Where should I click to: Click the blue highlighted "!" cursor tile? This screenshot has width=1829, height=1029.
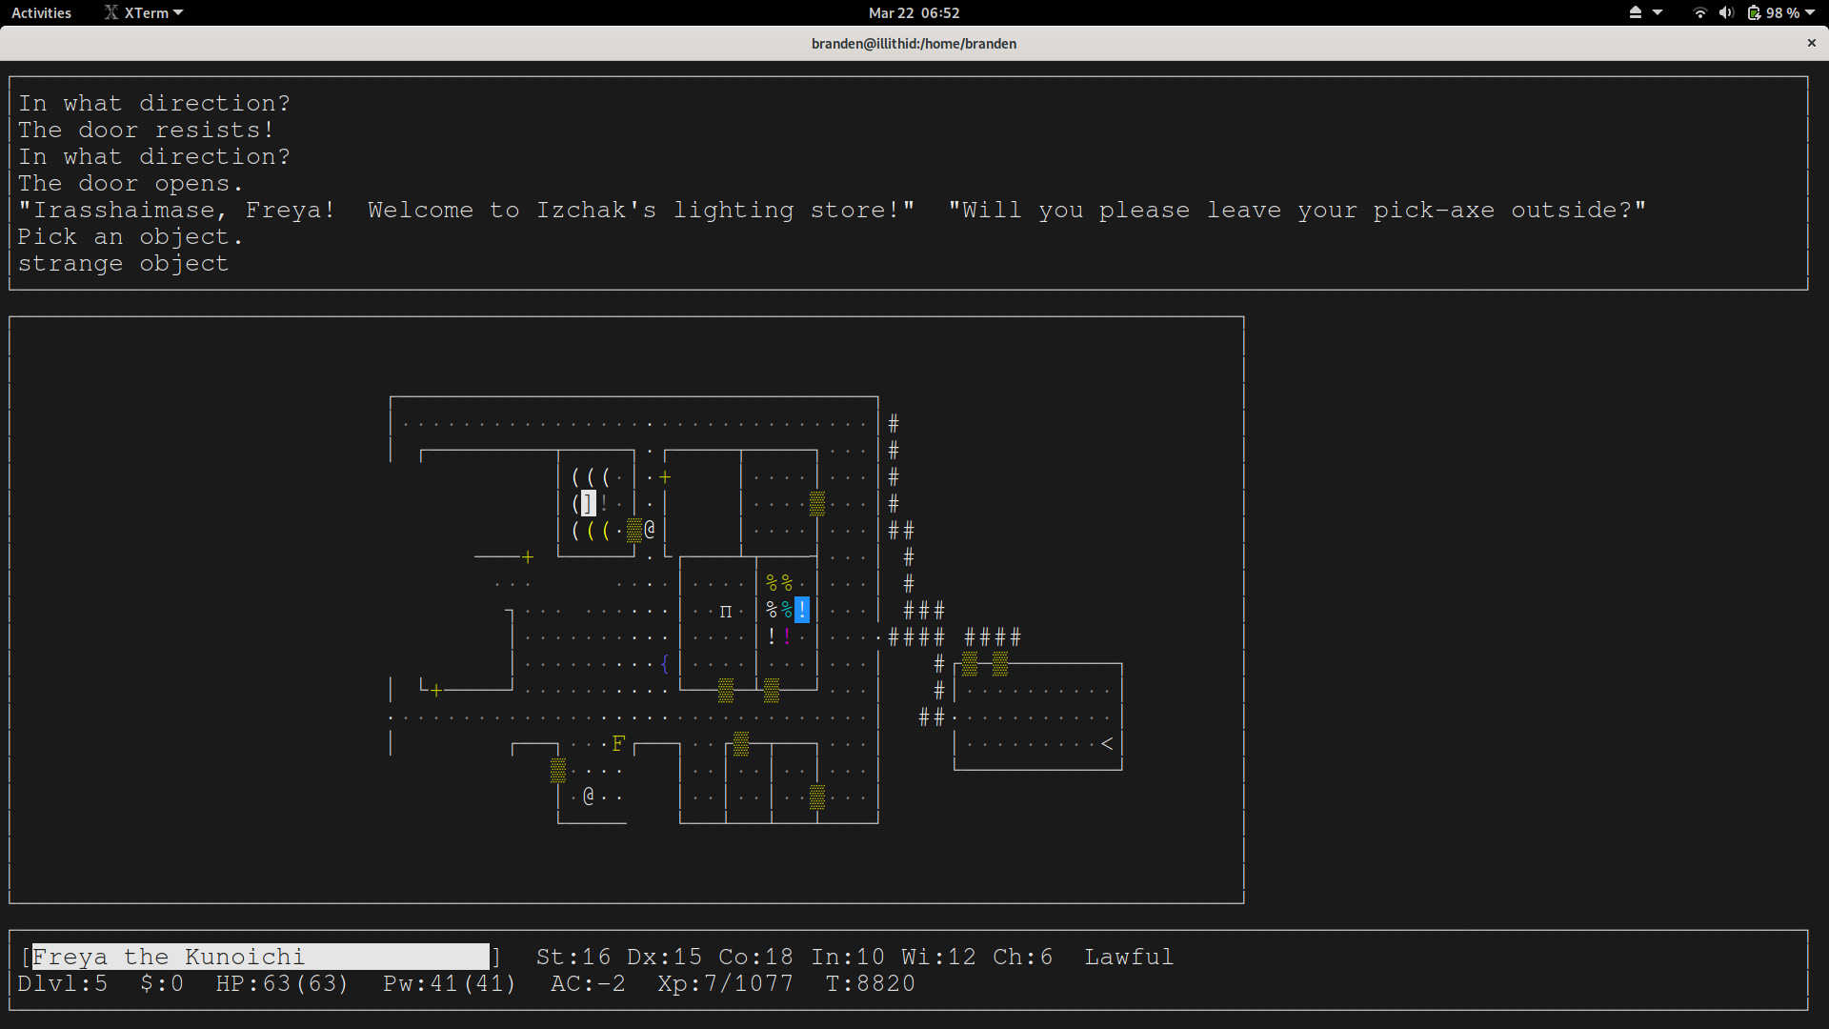coord(801,610)
